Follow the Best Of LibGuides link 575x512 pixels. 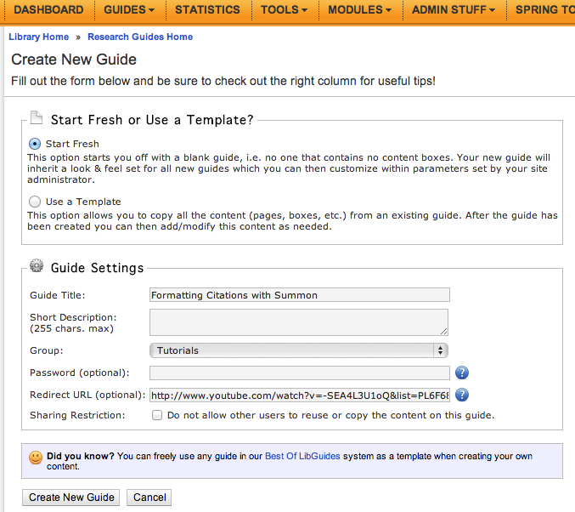[x=302, y=457]
